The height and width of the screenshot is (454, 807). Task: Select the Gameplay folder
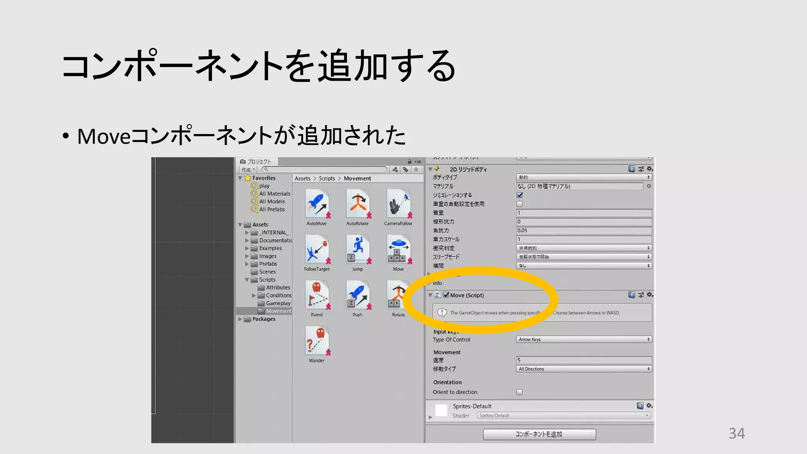pos(278,303)
